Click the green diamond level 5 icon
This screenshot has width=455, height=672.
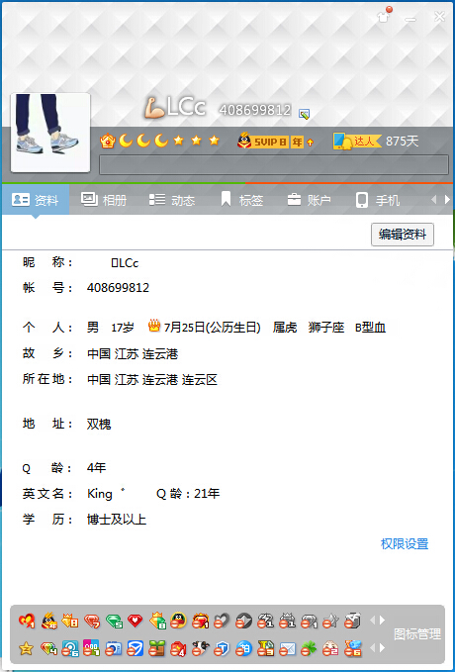114,621
